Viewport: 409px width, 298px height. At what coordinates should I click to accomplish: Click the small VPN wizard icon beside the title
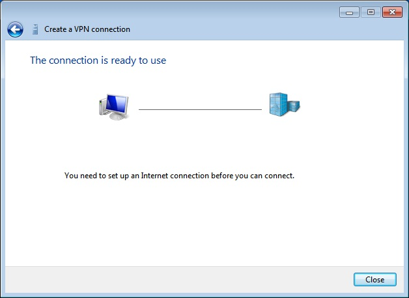(x=35, y=29)
